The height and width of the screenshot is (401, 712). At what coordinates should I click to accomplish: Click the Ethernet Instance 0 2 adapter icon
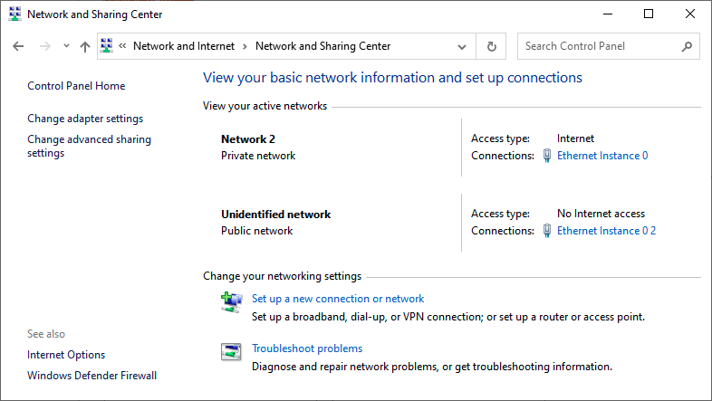click(547, 231)
